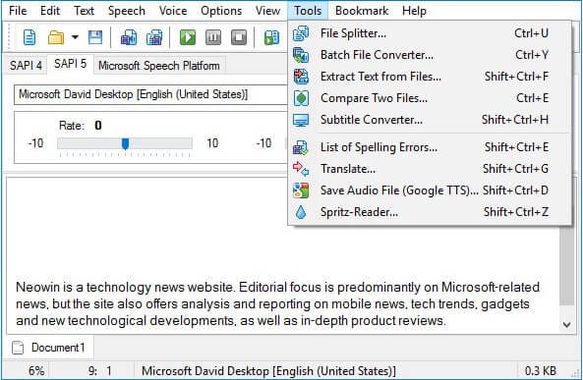Click the Split and save audio icon
Screen dimensions: 583x380
[154, 37]
